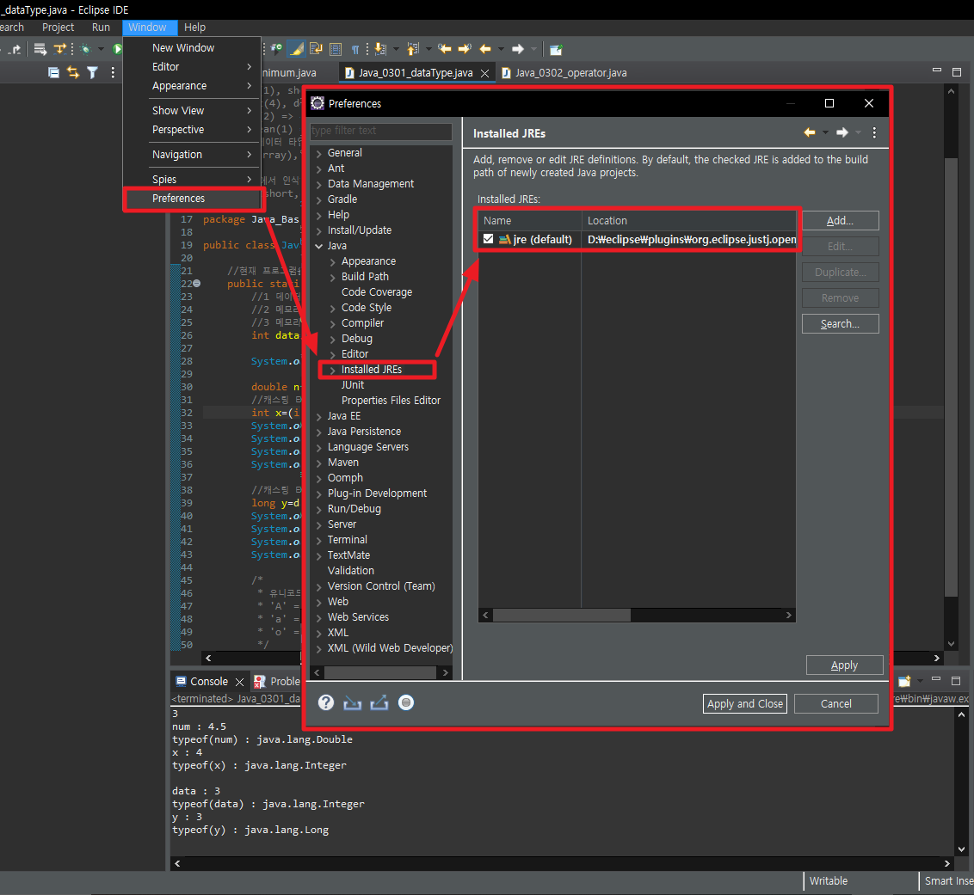Close the Java_0301_dataType.java editor tab
Viewport: 974px width, 895px height.
(484, 73)
